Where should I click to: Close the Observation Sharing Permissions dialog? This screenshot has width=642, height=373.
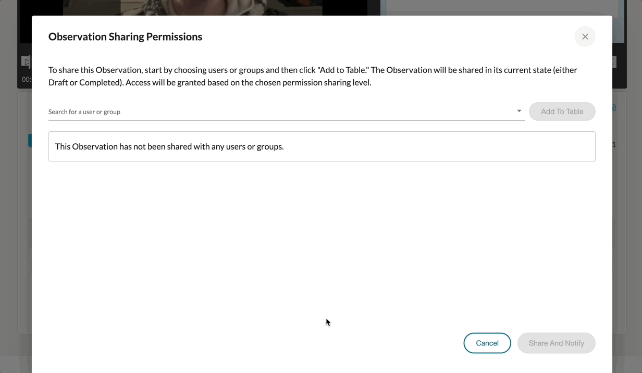coord(585,36)
